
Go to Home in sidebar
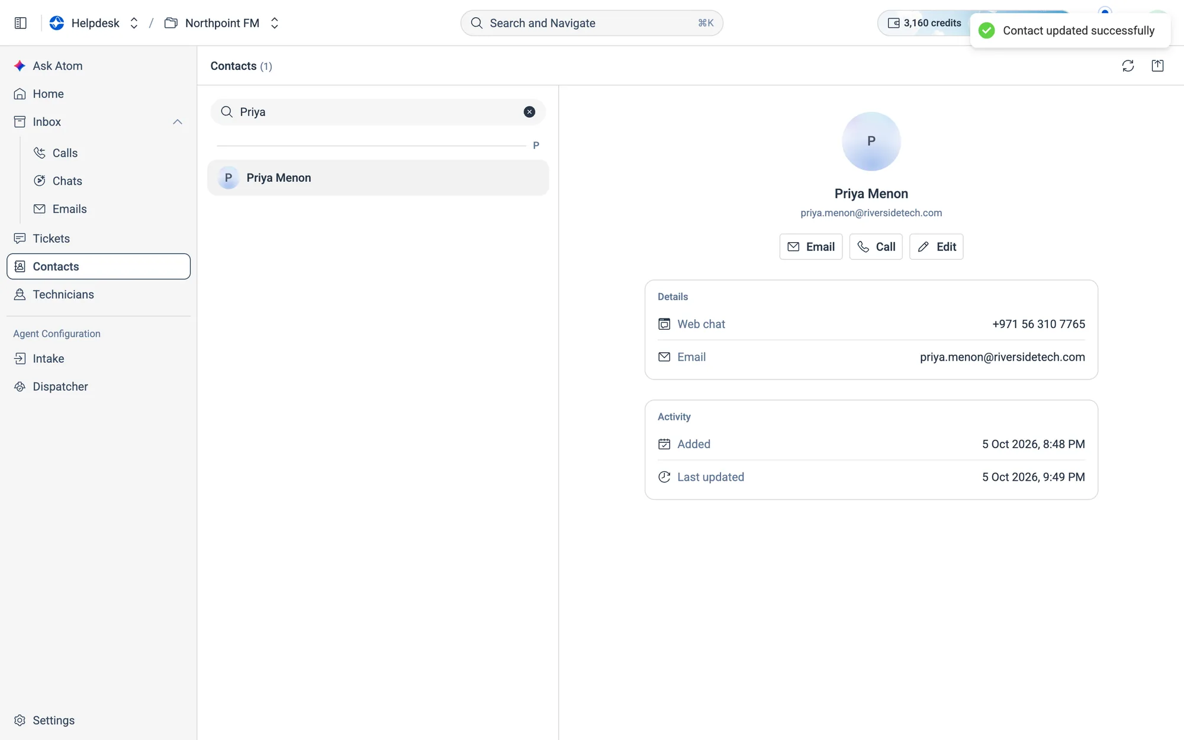click(x=98, y=94)
